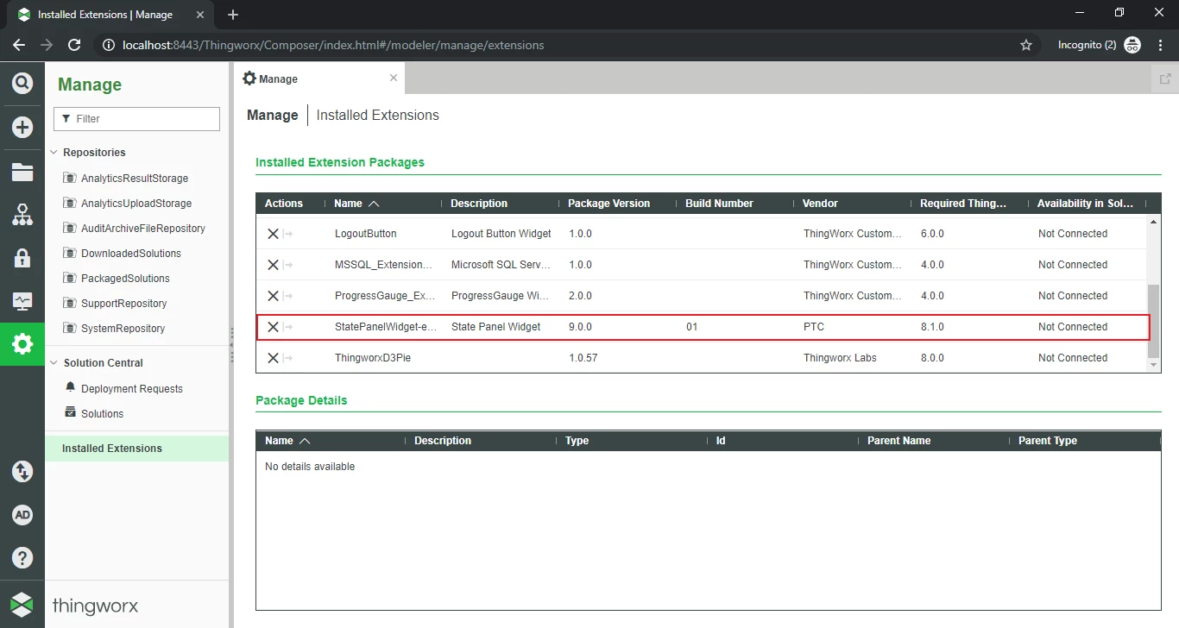Click the Filter input field
This screenshot has width=1179, height=628.
(136, 119)
